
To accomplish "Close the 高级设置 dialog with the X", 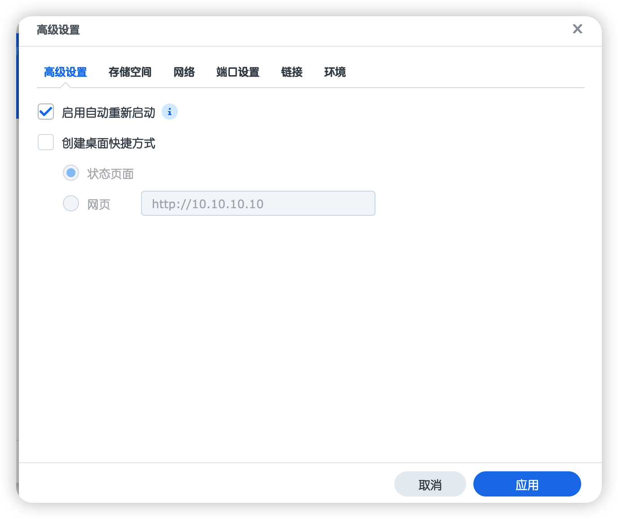I will [578, 29].
